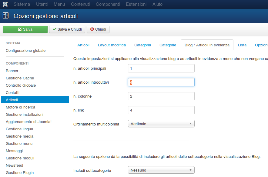Expand the Includi sottocategorie dropdown

pyautogui.click(x=161, y=170)
